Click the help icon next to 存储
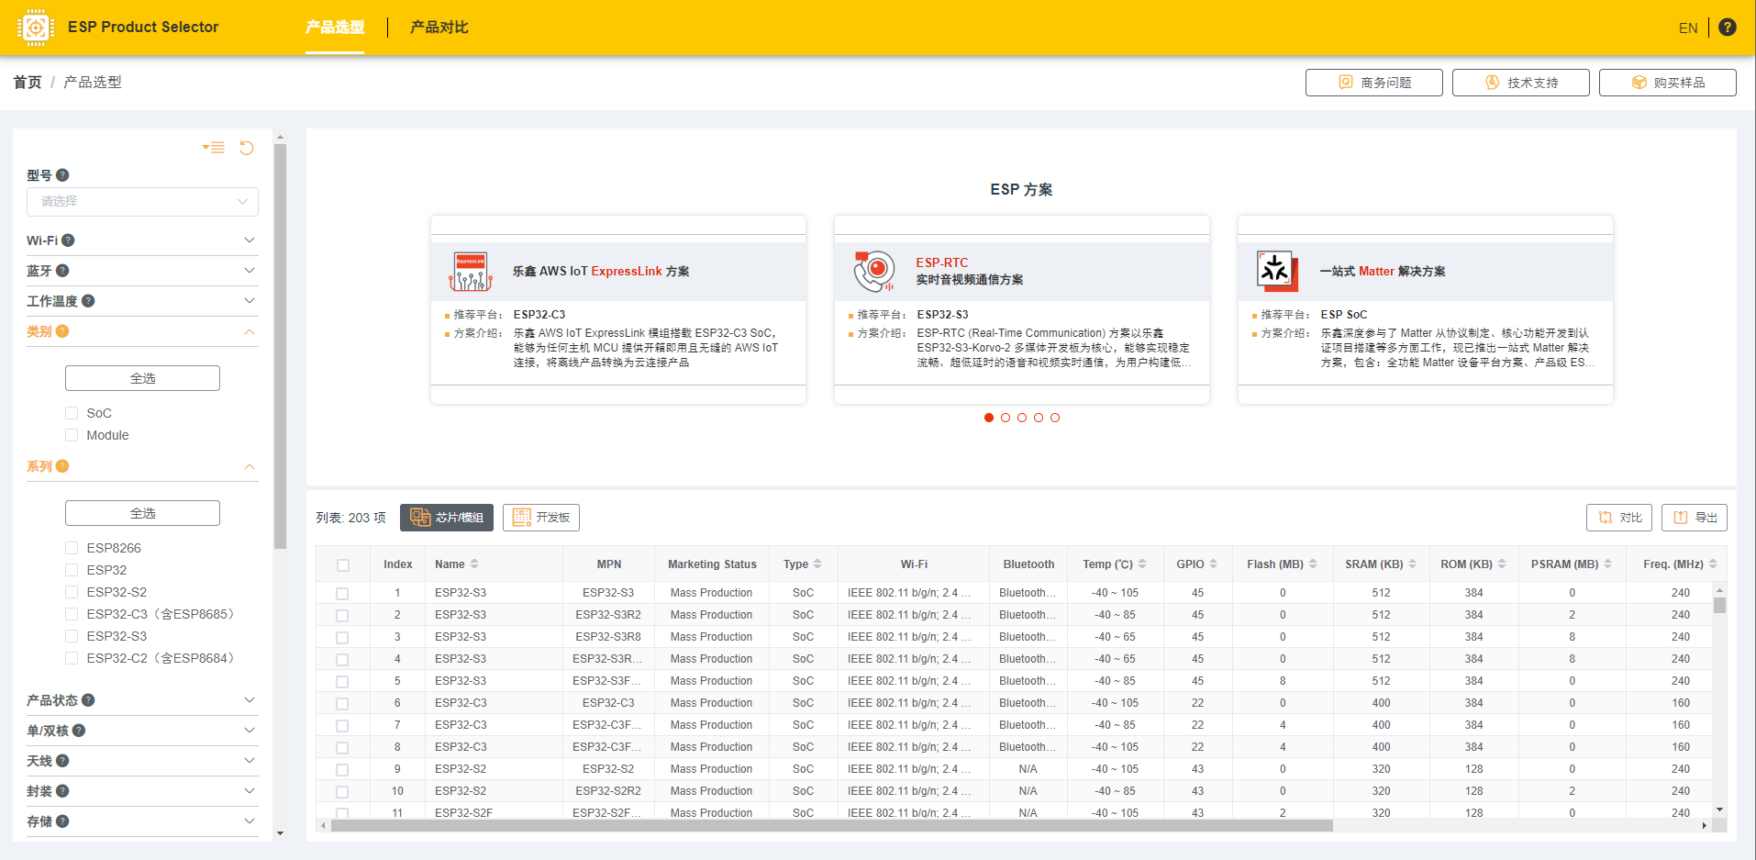Viewport: 1756px width, 860px height. click(62, 821)
